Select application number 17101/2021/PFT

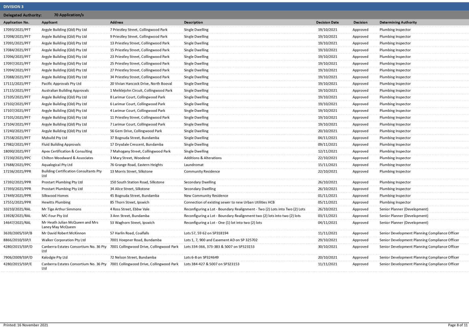(x=17, y=118)
